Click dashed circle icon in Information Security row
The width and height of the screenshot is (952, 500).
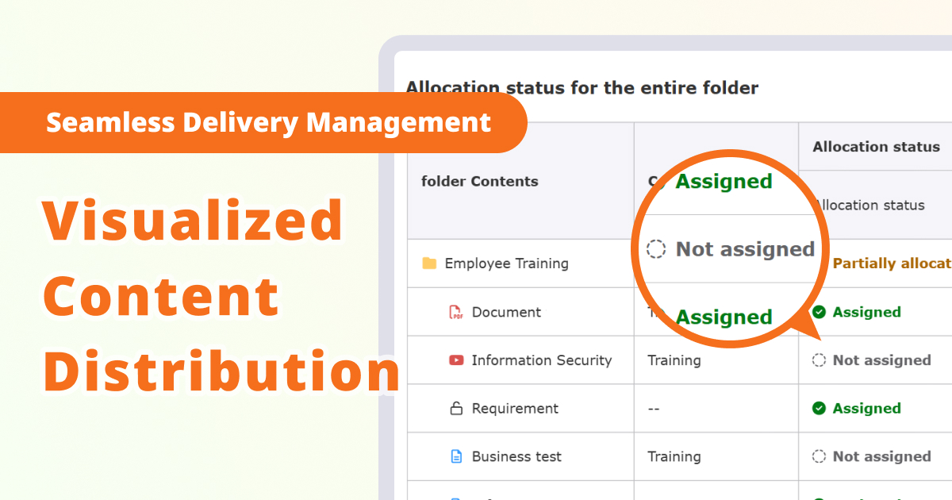click(x=820, y=360)
